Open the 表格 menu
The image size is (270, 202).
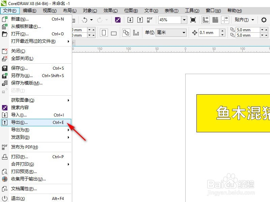point(171,11)
